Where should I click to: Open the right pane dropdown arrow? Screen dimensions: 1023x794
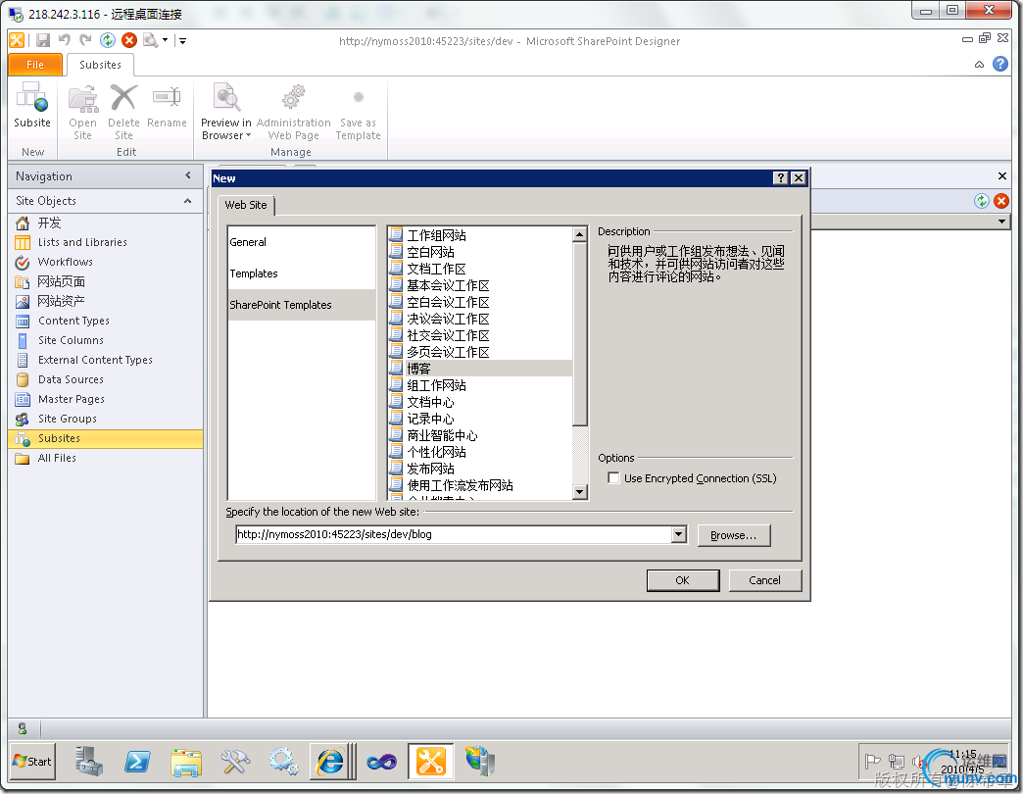[x=1001, y=222]
